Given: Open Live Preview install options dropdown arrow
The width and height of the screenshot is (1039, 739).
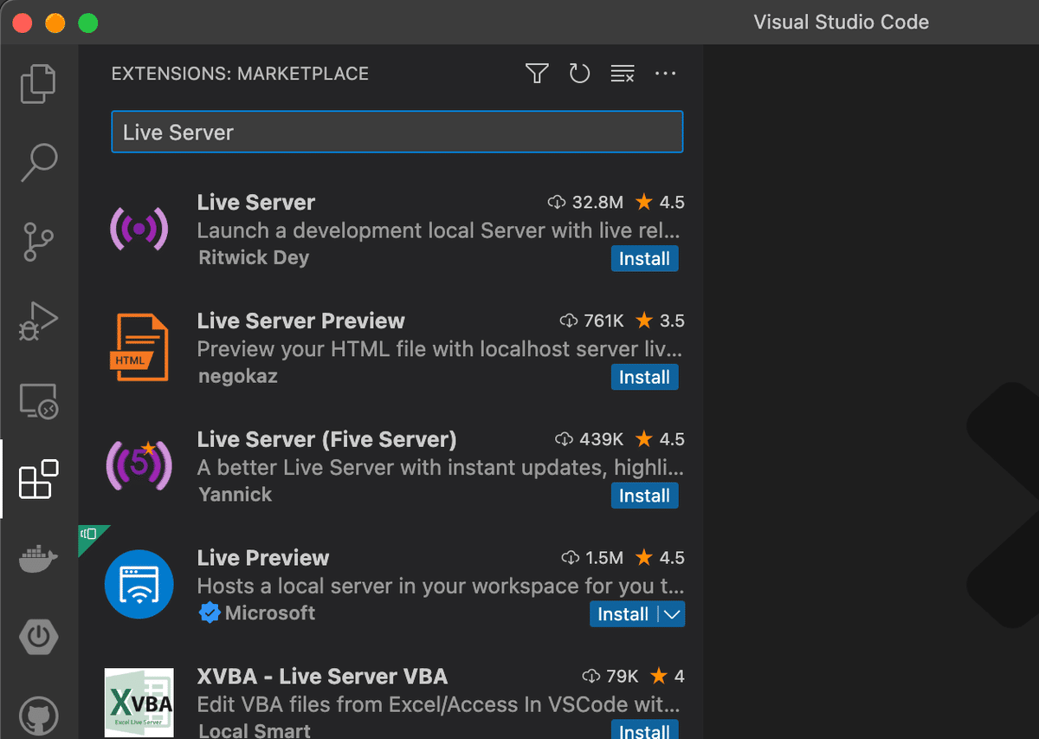Looking at the screenshot, I should 672,614.
